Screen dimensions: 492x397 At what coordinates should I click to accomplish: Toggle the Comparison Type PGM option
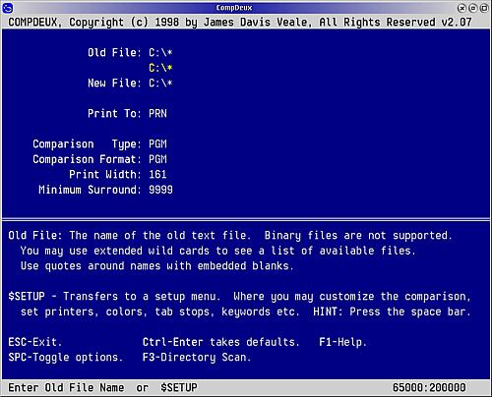[157, 143]
